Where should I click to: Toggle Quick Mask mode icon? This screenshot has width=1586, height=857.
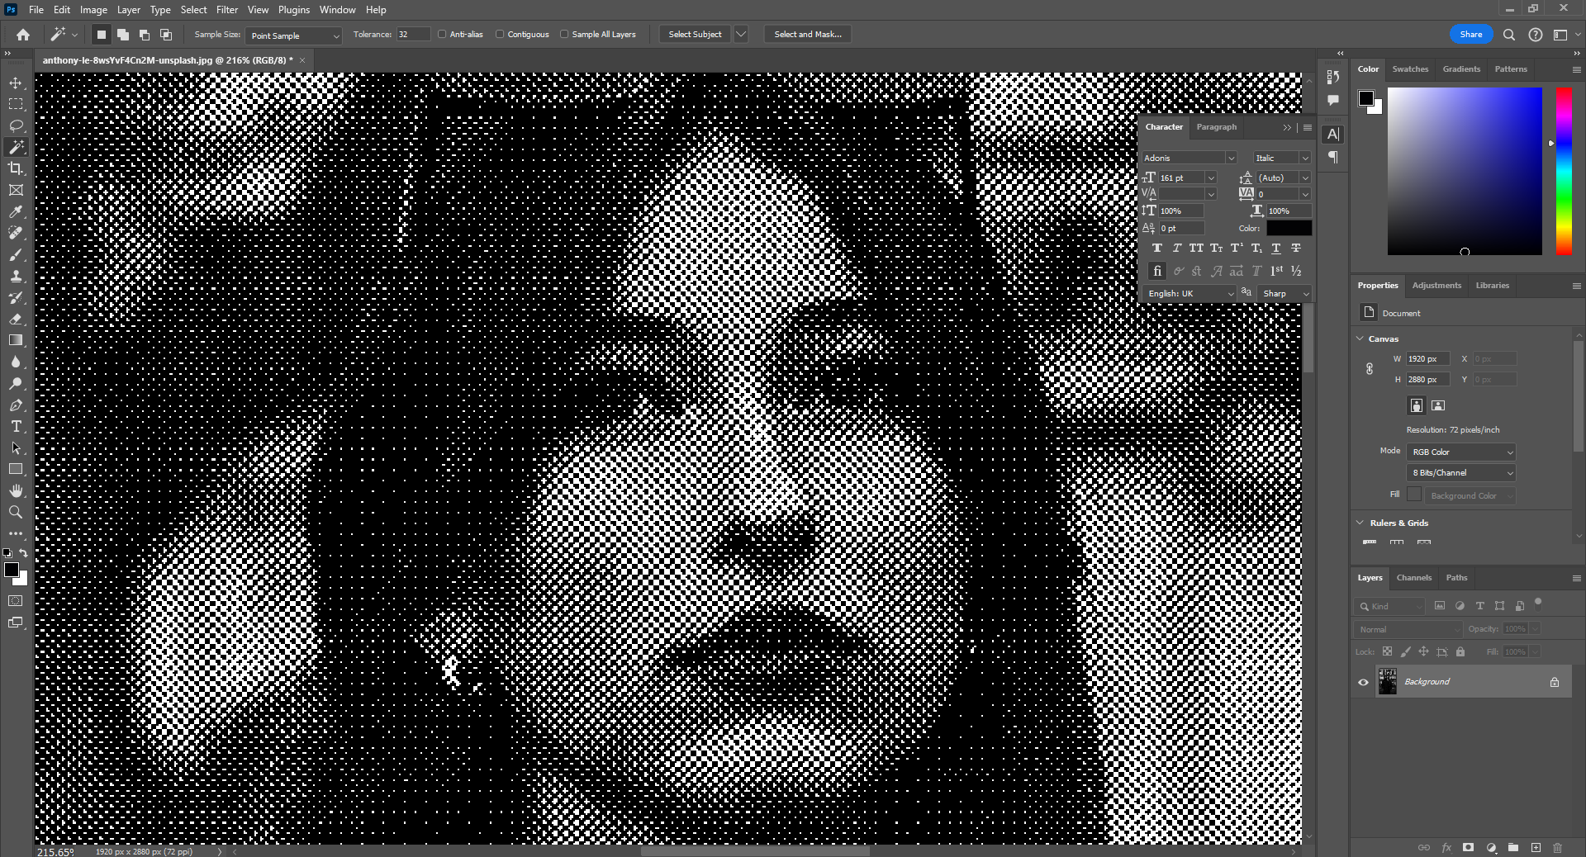(16, 601)
